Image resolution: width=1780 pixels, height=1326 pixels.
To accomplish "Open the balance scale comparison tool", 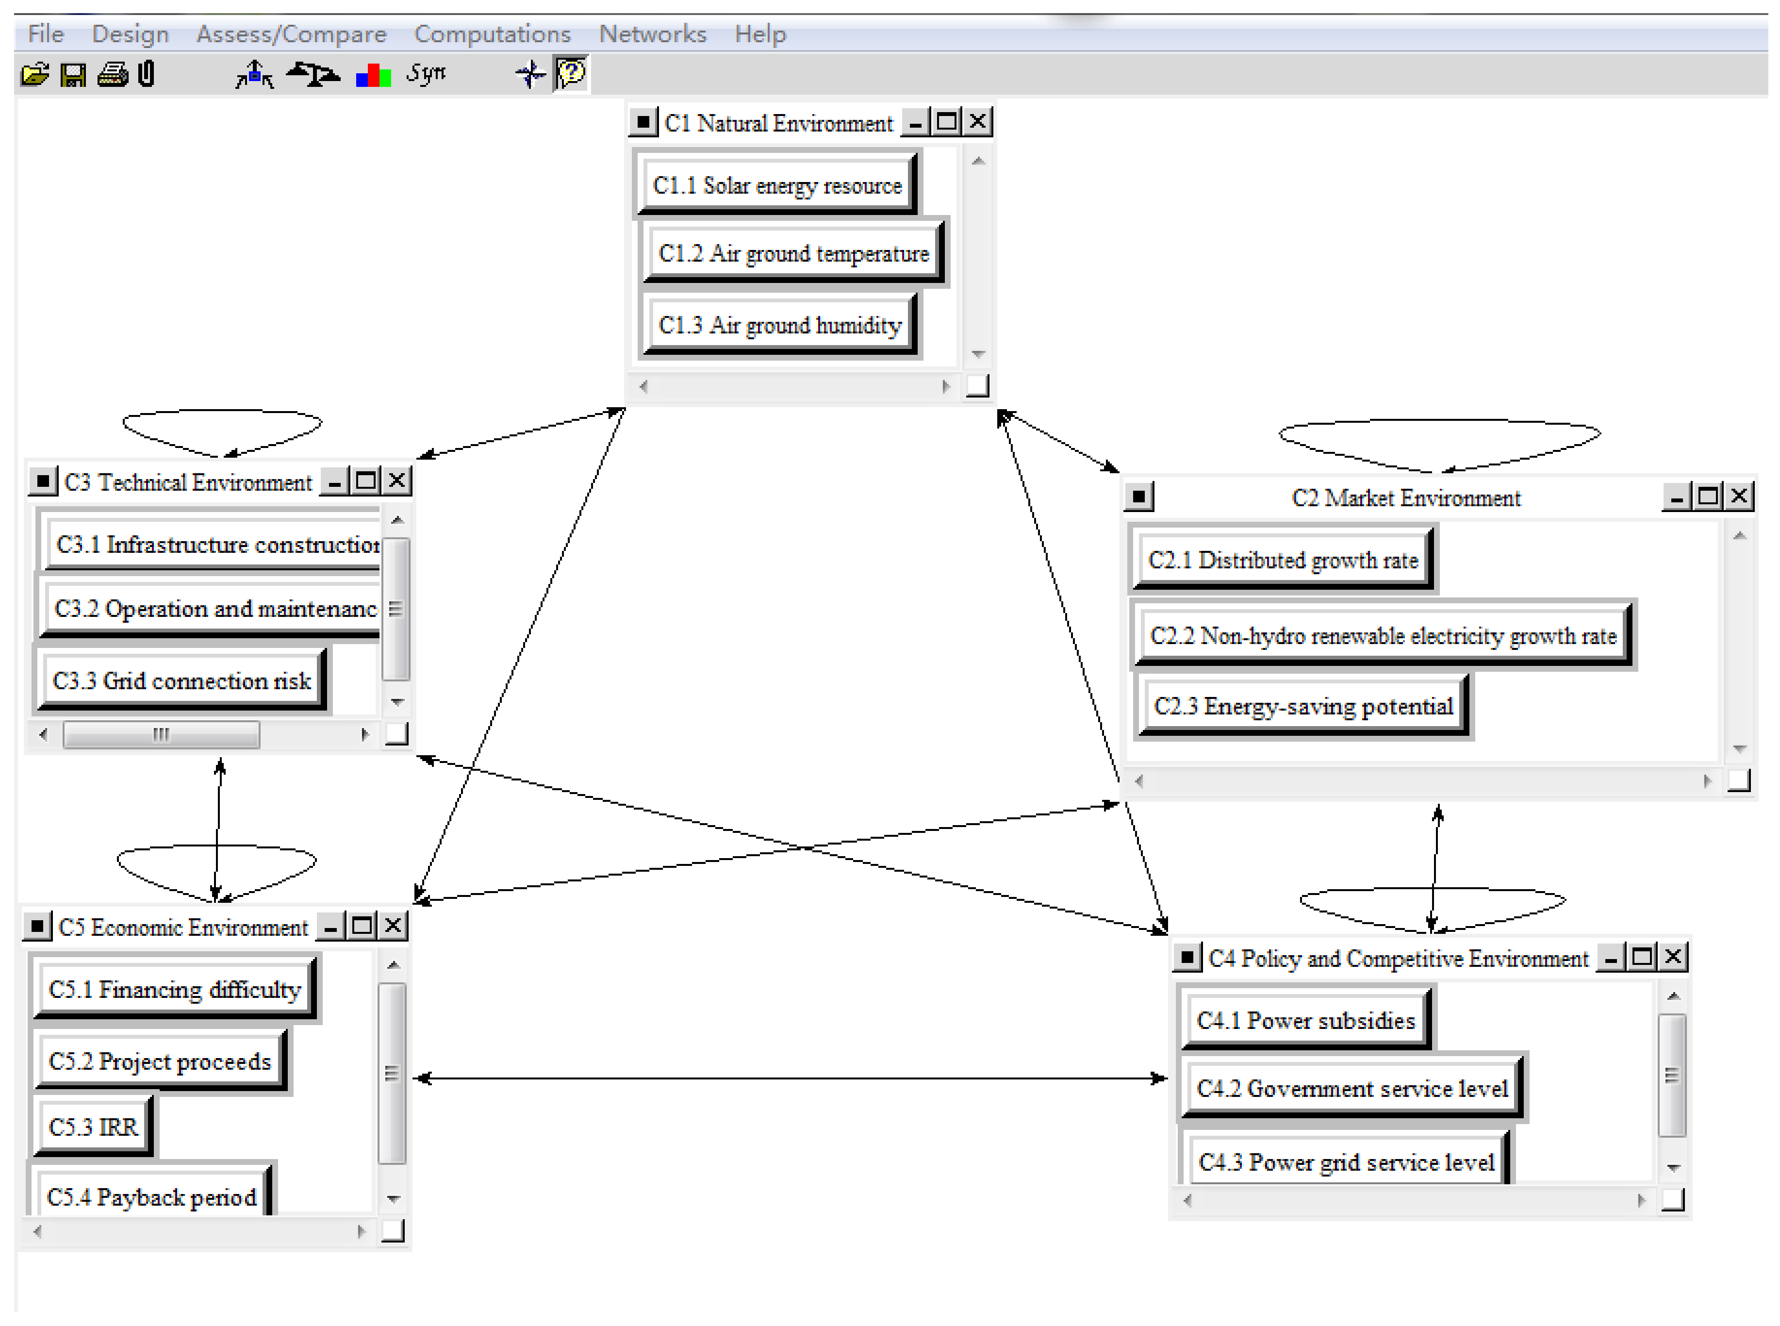I will coord(313,75).
